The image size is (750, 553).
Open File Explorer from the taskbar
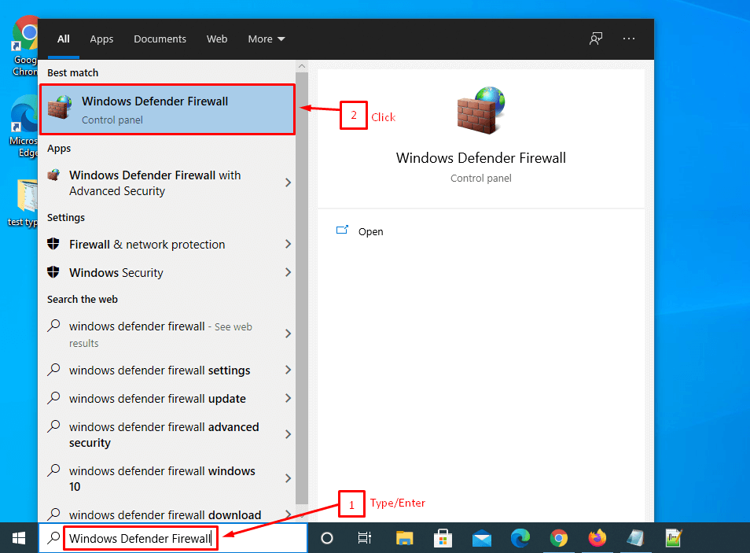pyautogui.click(x=404, y=538)
